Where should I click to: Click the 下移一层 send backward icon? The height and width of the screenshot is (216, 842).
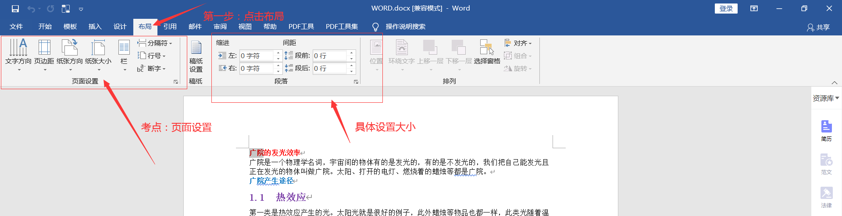(459, 55)
